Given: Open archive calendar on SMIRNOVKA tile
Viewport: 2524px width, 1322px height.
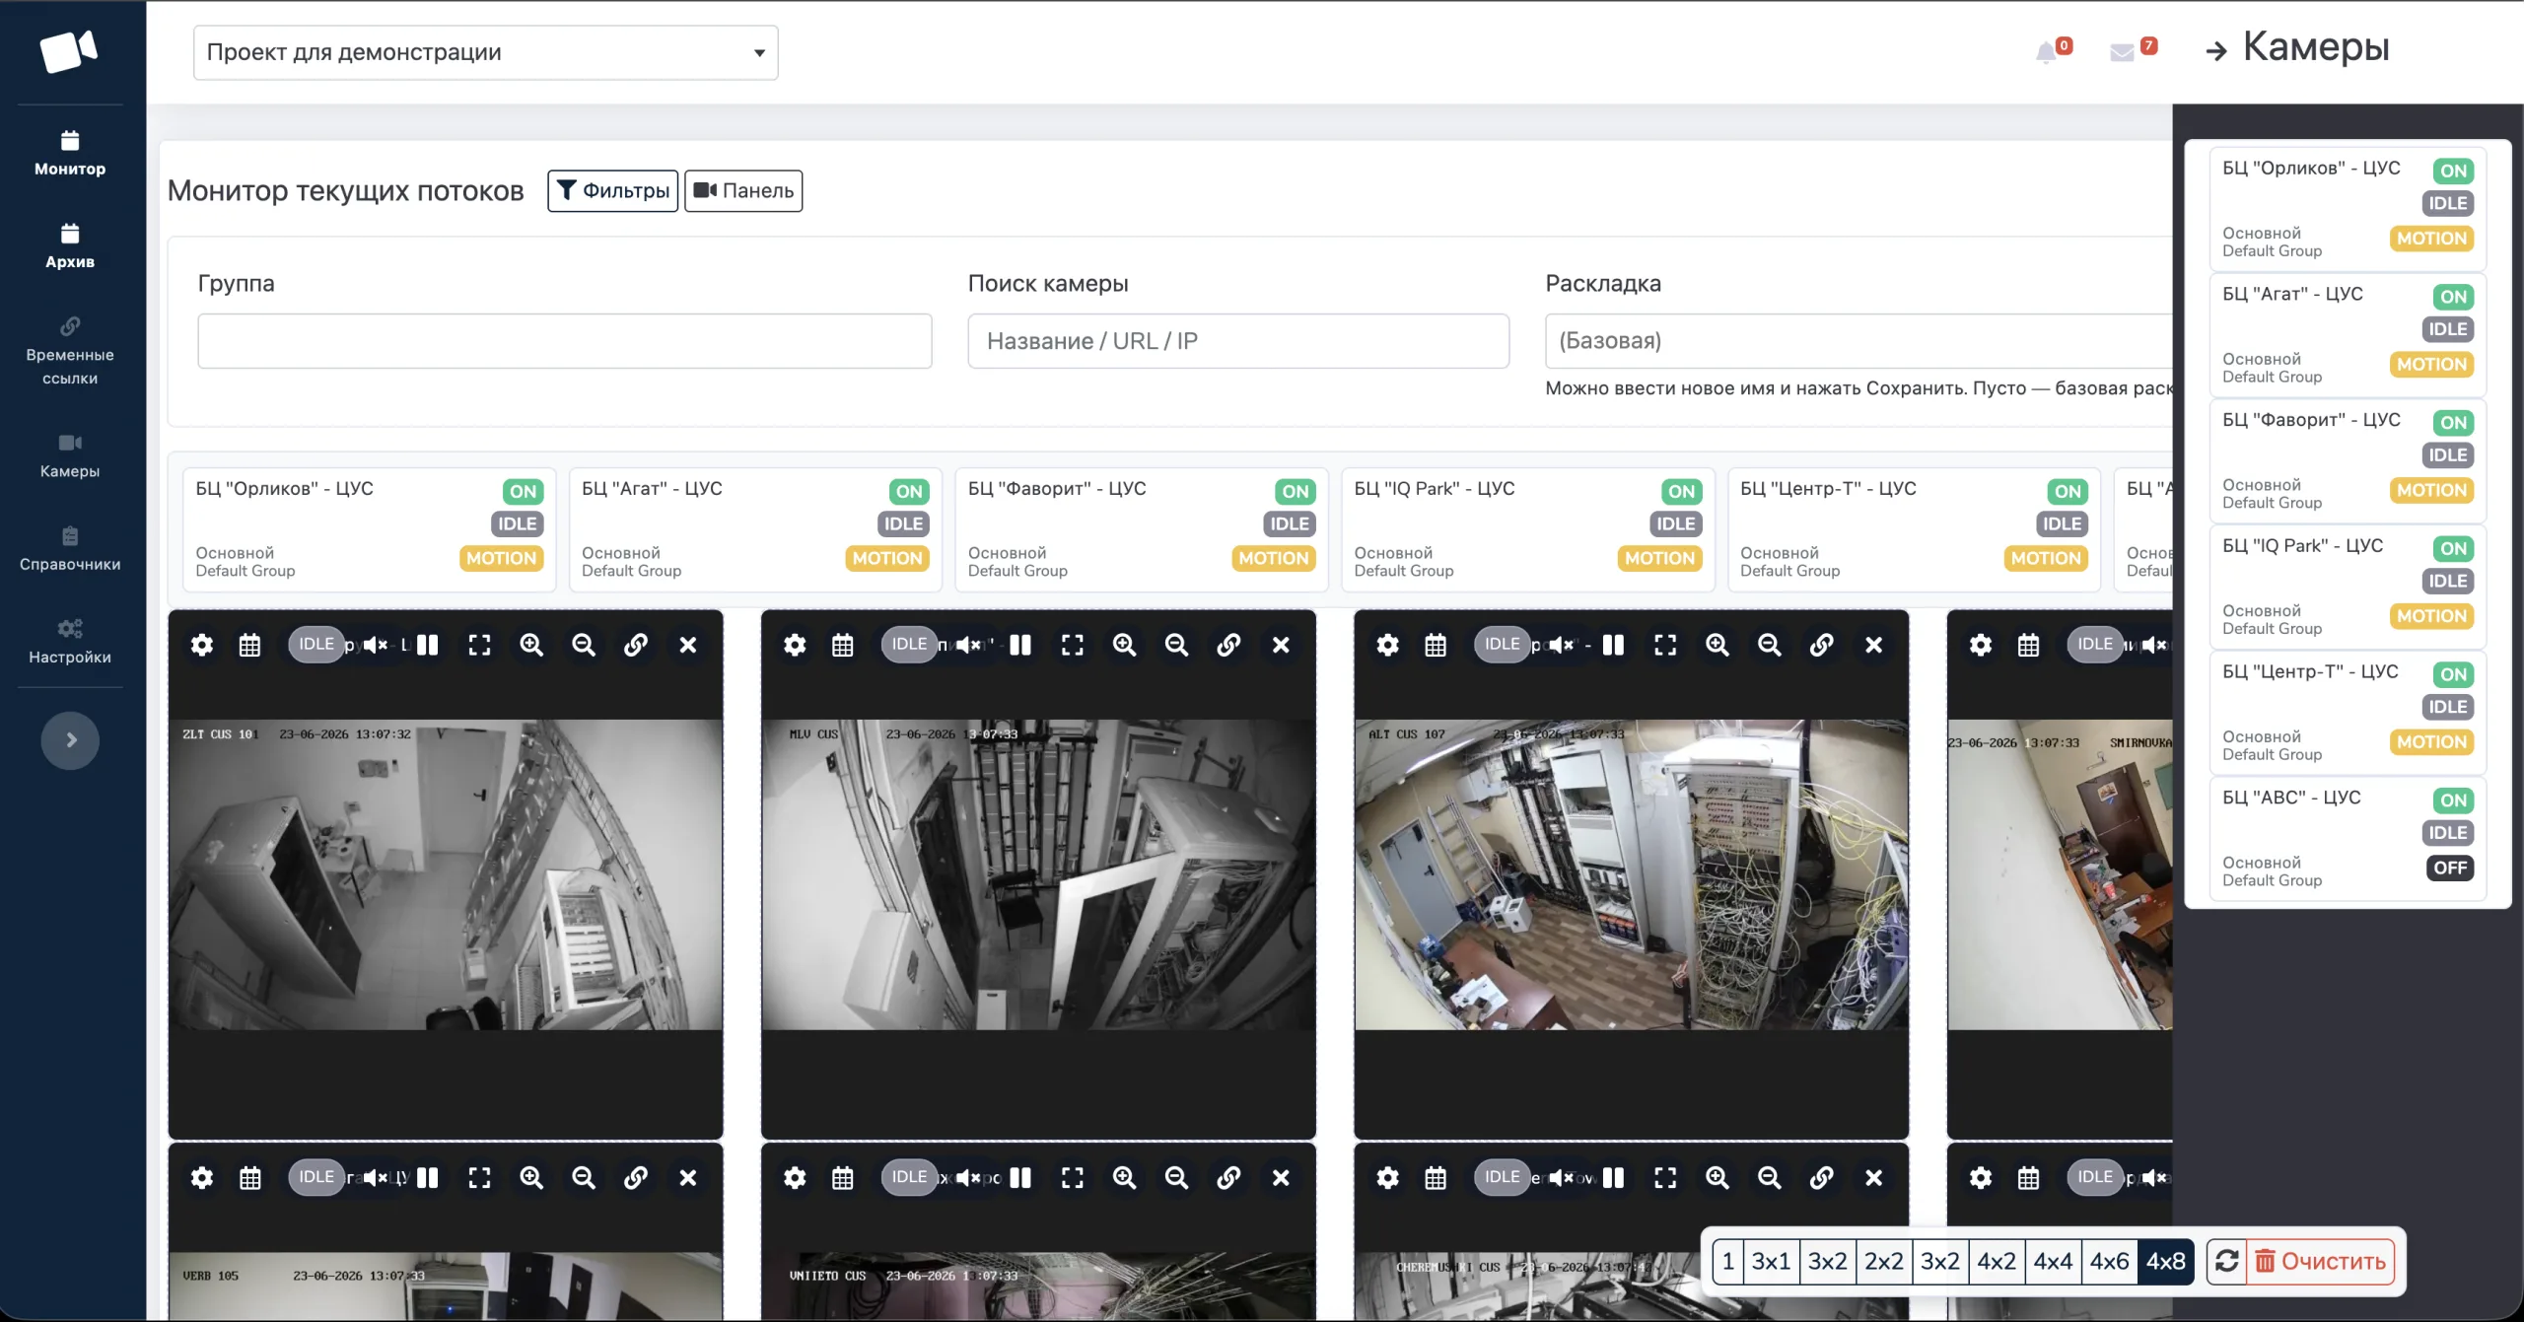Looking at the screenshot, I should [2028, 645].
